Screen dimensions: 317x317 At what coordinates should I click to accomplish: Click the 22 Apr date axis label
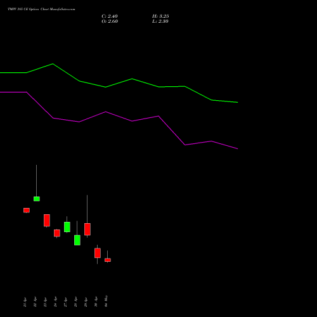click(x=35, y=302)
